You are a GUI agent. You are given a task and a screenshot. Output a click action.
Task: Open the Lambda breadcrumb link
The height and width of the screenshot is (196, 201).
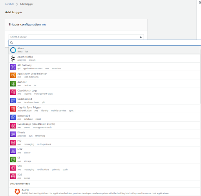click(9, 4)
